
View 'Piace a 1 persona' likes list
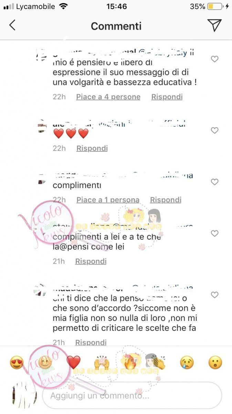(108, 200)
